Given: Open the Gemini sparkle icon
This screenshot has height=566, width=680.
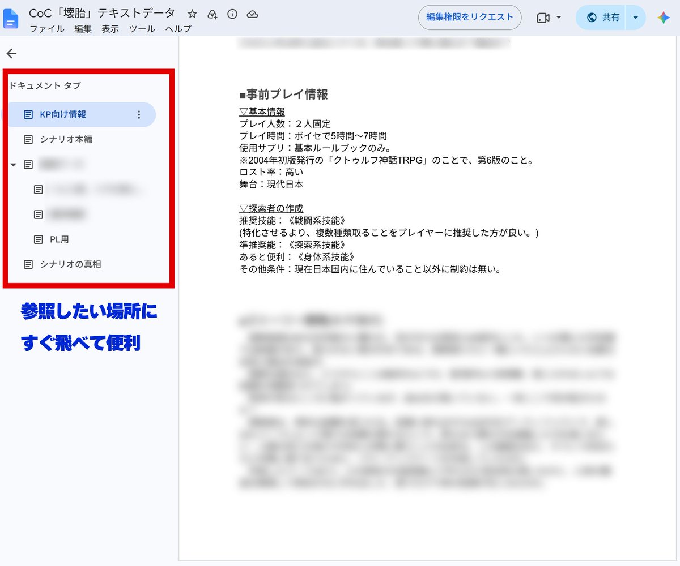Looking at the screenshot, I should click(664, 18).
